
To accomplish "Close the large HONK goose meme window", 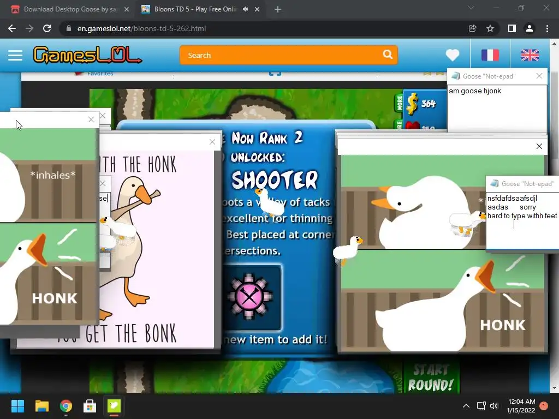I will (539, 146).
